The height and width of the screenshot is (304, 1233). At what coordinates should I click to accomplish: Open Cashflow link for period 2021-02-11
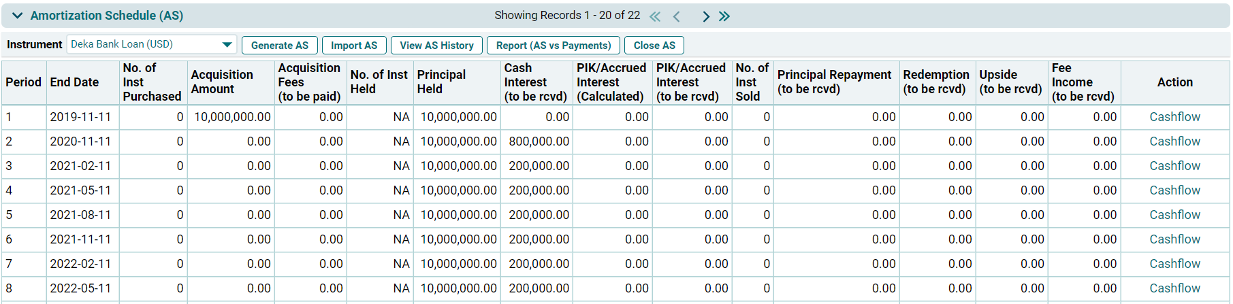coord(1174,166)
